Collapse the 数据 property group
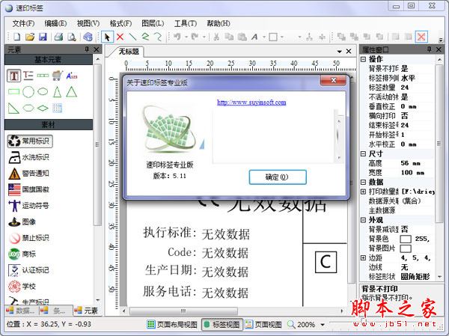 363,182
